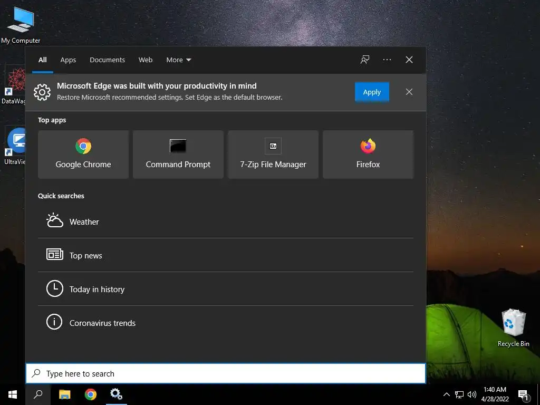This screenshot has height=405, width=540.
Task: Open the Weather quick search
Action: coord(226,221)
